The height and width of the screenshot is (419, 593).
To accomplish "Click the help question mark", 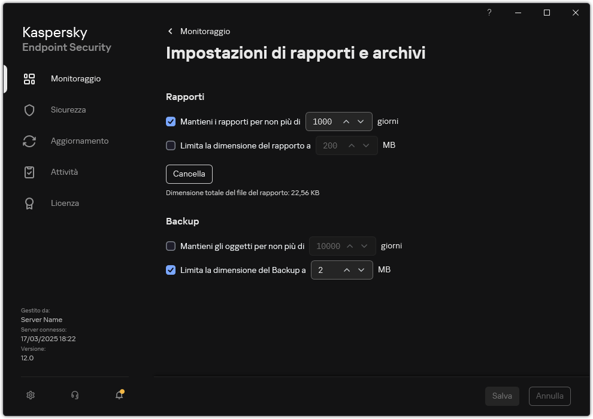I will coord(489,13).
